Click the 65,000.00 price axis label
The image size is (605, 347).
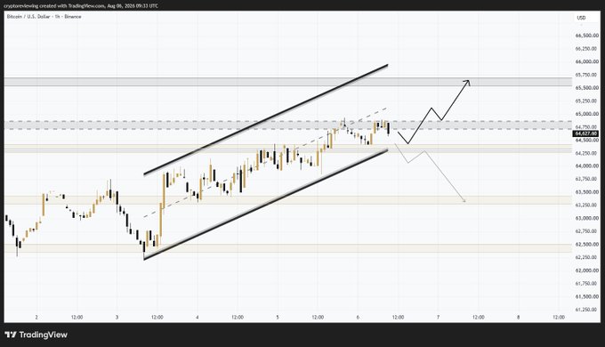click(587, 114)
